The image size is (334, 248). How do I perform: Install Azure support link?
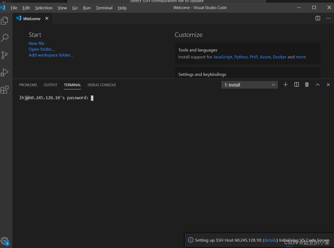(265, 57)
